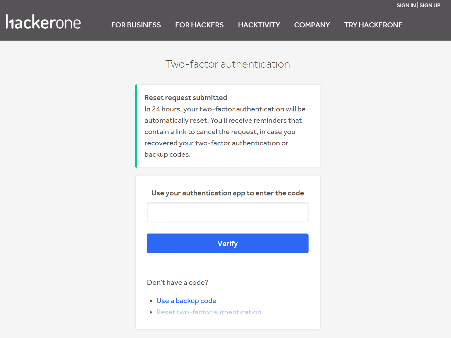Click the Use your authentication app heading

[228, 193]
